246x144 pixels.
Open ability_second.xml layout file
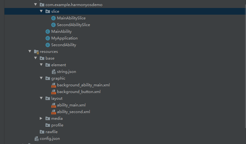tap(74, 112)
